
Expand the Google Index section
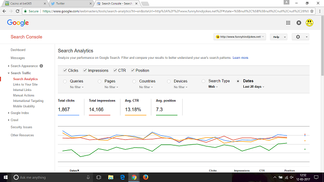(x=19, y=113)
